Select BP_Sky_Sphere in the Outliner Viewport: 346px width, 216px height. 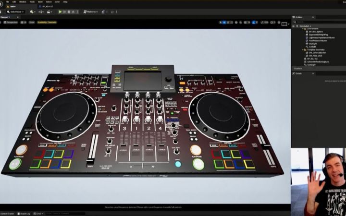coord(316,32)
